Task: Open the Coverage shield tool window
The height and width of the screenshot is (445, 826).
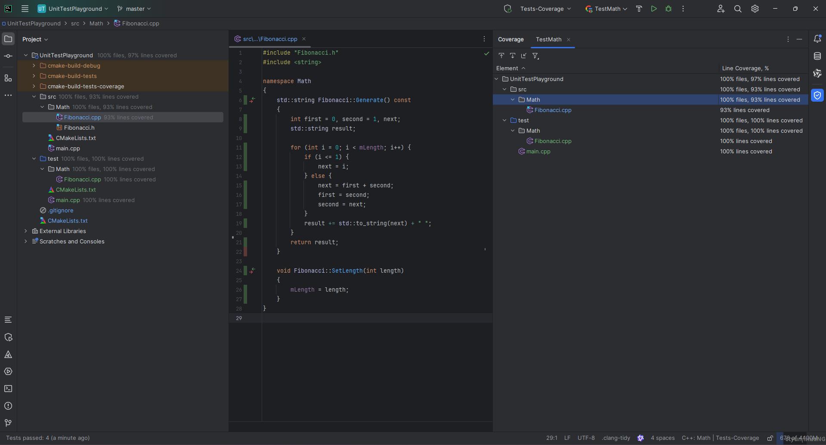Action: click(817, 95)
